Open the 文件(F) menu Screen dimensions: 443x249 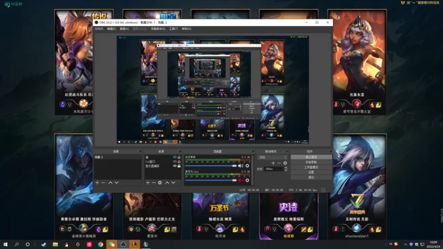point(99,29)
